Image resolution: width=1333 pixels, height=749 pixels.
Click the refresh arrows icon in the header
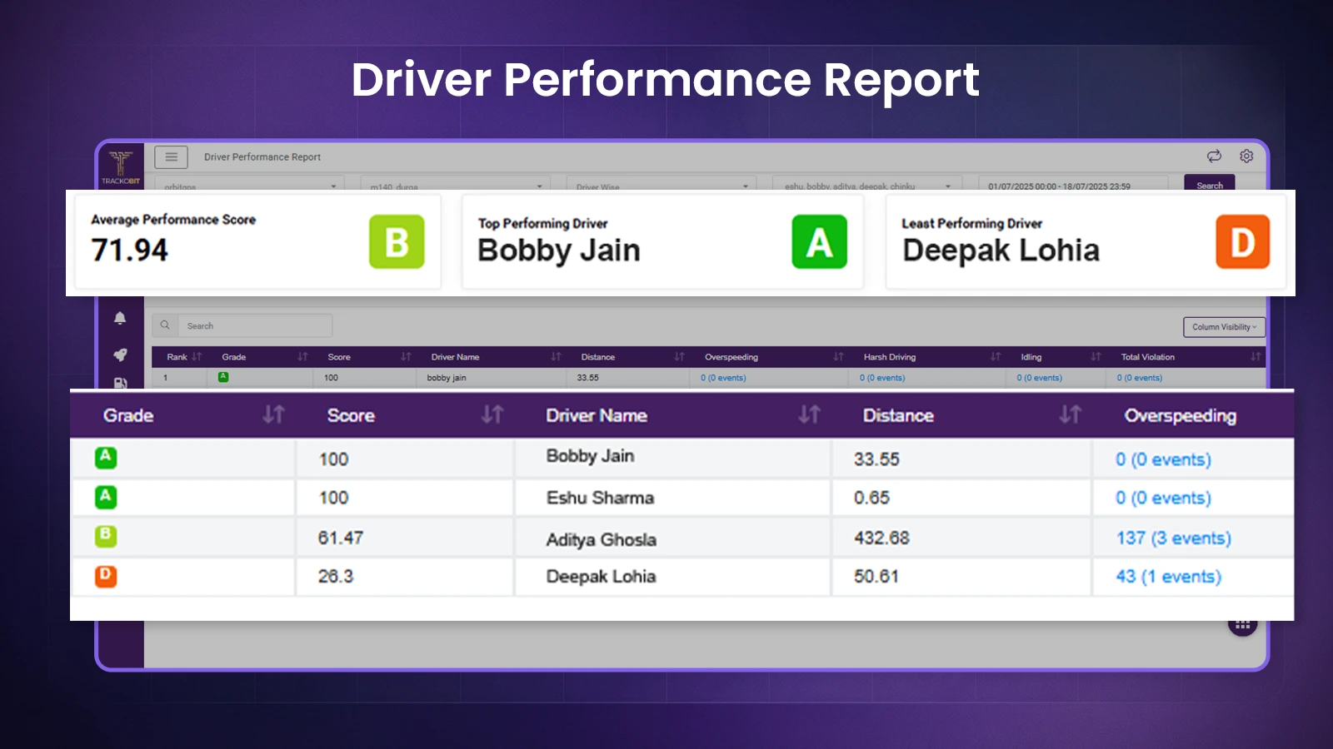1214,156
